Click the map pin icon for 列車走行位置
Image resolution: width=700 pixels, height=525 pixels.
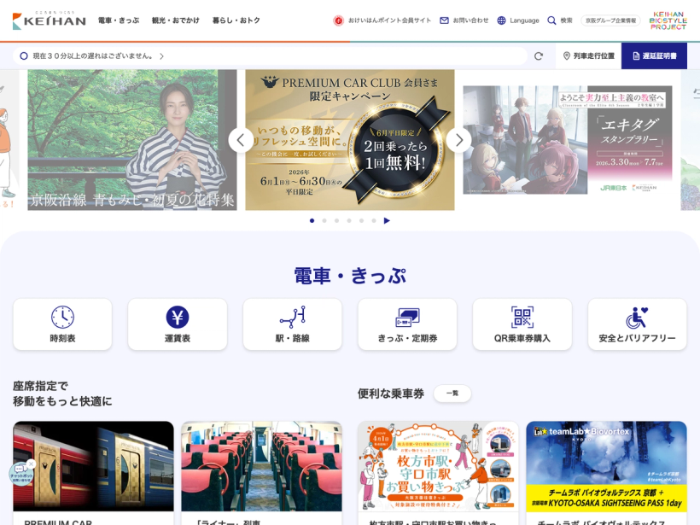[x=567, y=55]
